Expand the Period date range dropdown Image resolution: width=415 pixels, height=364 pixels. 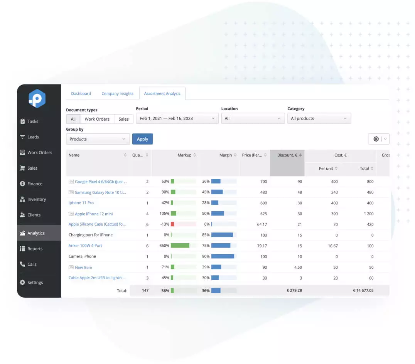[x=177, y=119]
